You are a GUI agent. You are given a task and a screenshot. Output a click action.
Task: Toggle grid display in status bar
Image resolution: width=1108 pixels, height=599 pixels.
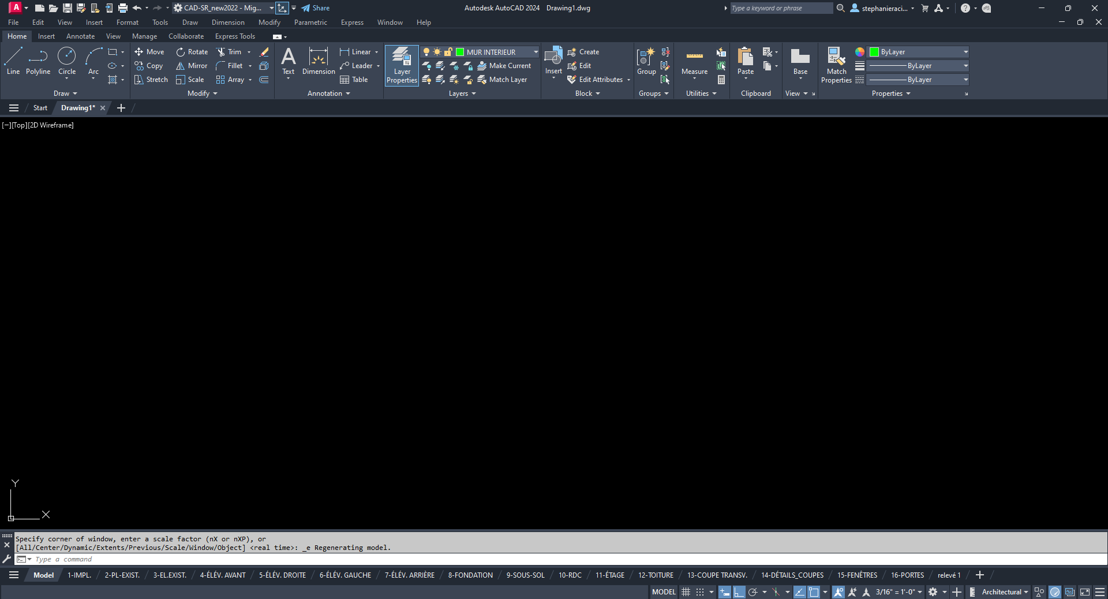[x=686, y=592]
